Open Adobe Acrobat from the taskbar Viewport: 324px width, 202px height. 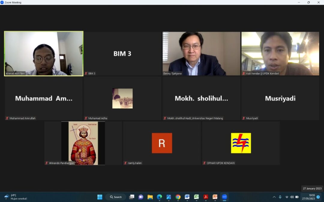206,197
